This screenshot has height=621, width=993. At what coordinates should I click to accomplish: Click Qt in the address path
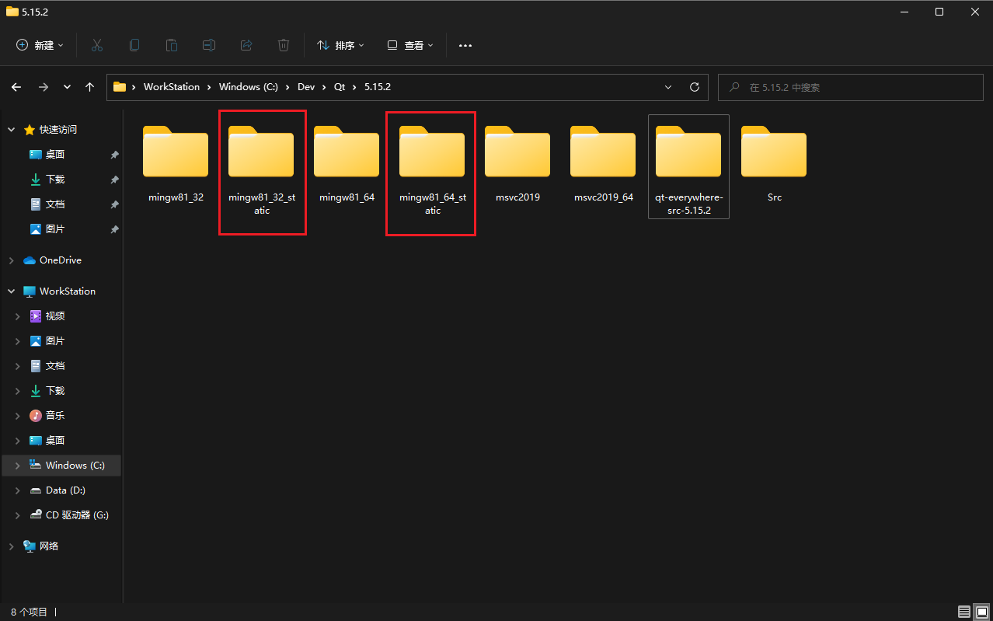pyautogui.click(x=340, y=87)
